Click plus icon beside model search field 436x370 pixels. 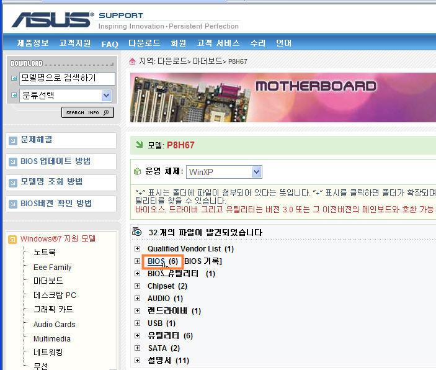pyautogui.click(x=14, y=78)
